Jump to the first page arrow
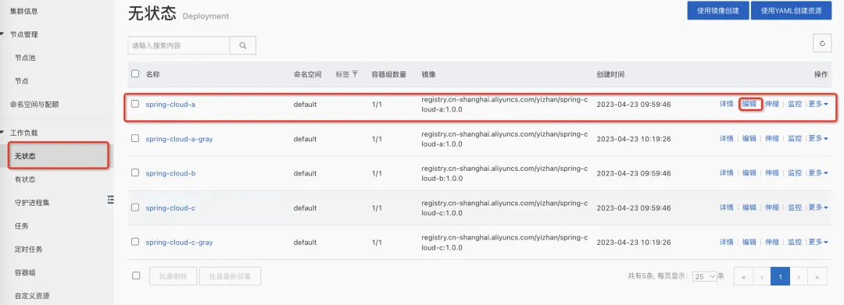This screenshot has width=844, height=305. pos(743,277)
